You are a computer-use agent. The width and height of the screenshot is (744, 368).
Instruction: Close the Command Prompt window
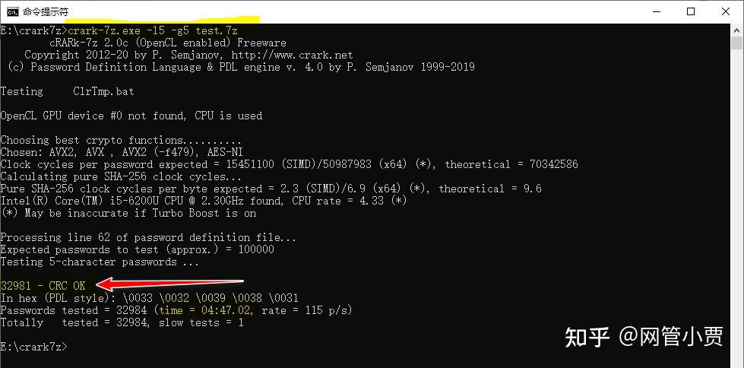pyautogui.click(x=726, y=11)
